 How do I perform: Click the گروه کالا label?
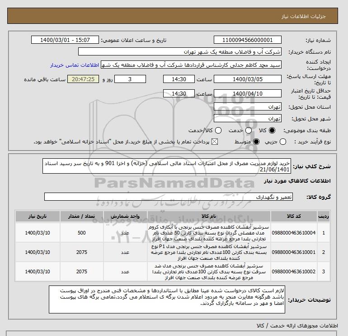tap(319, 197)
